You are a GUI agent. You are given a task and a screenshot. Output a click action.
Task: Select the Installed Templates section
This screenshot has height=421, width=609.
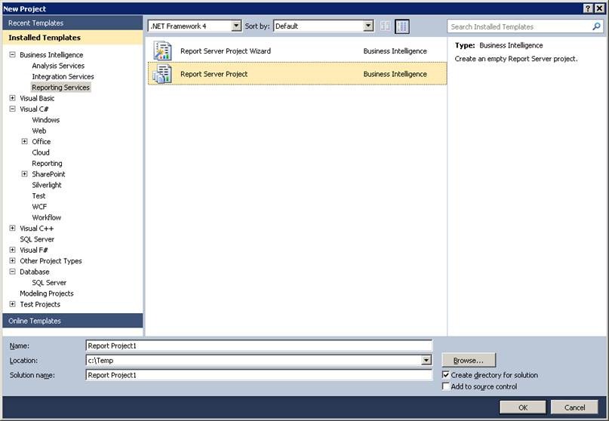click(x=72, y=38)
